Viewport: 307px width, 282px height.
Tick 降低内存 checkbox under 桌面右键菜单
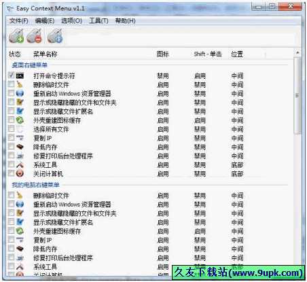point(11,146)
